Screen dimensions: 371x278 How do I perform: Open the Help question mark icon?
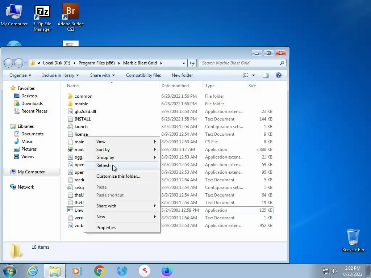(279, 75)
